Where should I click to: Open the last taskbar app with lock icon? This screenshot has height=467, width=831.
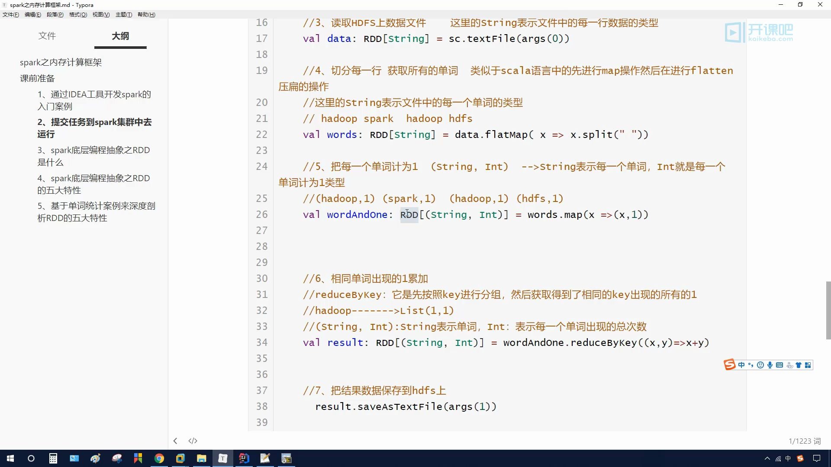point(287,458)
